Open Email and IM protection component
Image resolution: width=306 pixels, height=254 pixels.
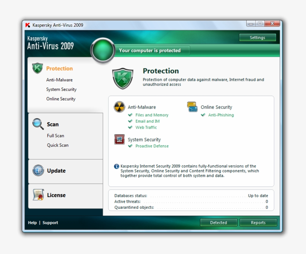pos(147,121)
